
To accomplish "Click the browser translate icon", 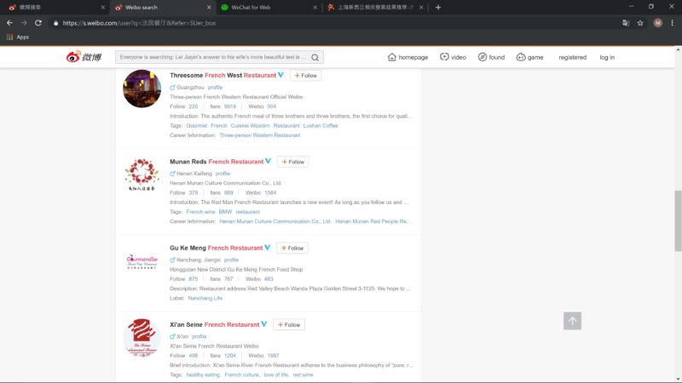I will (625, 23).
